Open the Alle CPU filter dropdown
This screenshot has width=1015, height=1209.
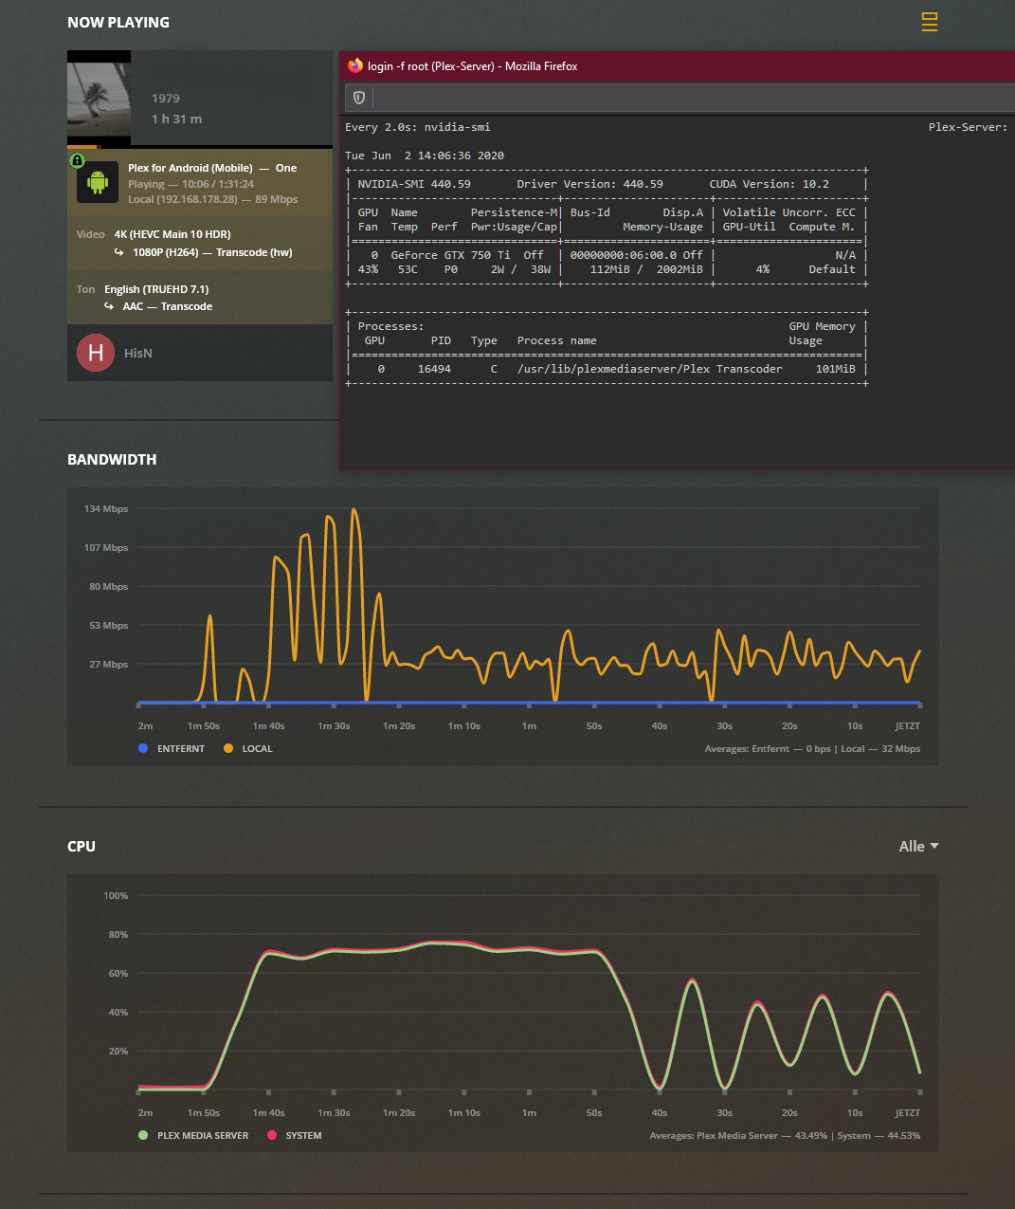918,846
